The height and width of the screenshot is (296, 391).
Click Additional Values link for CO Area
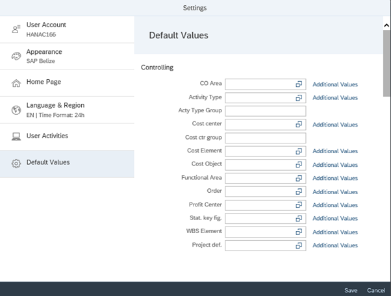[334, 84]
